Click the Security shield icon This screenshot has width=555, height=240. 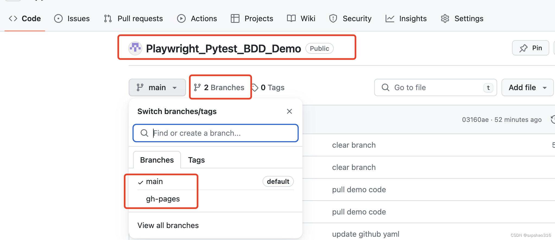pos(333,18)
